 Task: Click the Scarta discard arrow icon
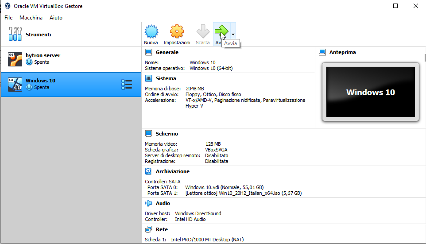tap(203, 31)
